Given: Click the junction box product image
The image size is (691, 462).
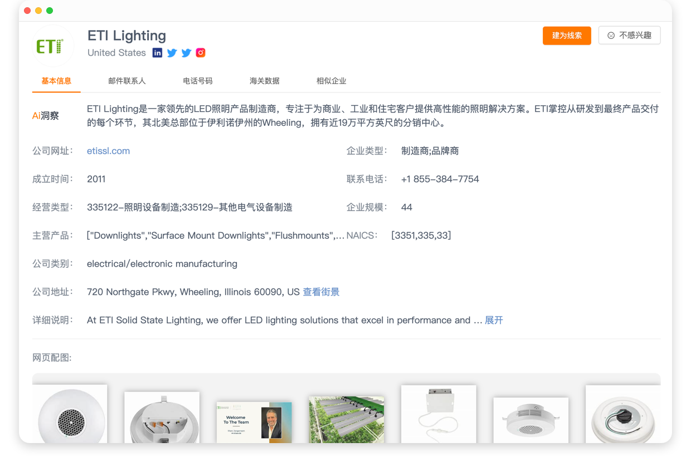Looking at the screenshot, I should 439,417.
